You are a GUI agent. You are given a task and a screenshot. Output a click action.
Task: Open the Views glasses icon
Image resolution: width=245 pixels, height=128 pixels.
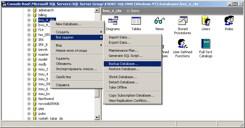(160, 21)
